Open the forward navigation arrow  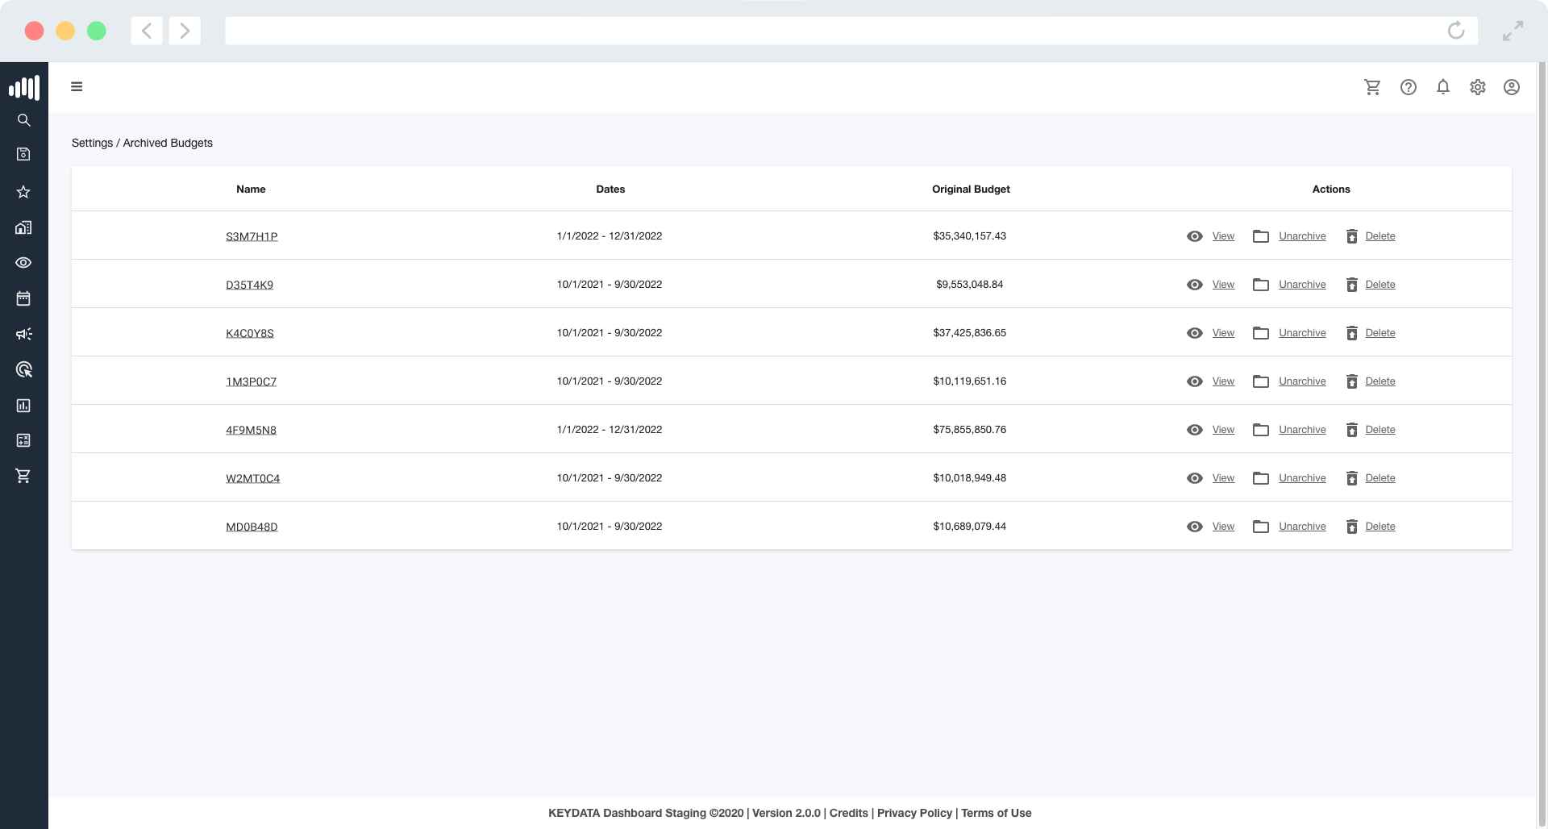185,31
